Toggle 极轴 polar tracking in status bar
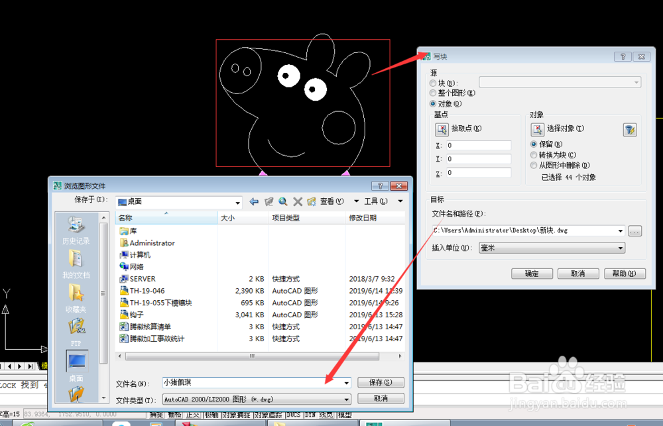Screen dimensions: 663x426 (x=211, y=415)
